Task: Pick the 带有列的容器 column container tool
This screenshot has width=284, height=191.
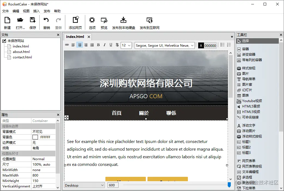Action: pyautogui.click(x=252, y=60)
